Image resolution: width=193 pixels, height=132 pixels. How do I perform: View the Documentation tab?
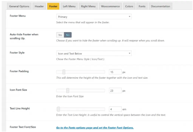pyautogui.click(x=160, y=6)
